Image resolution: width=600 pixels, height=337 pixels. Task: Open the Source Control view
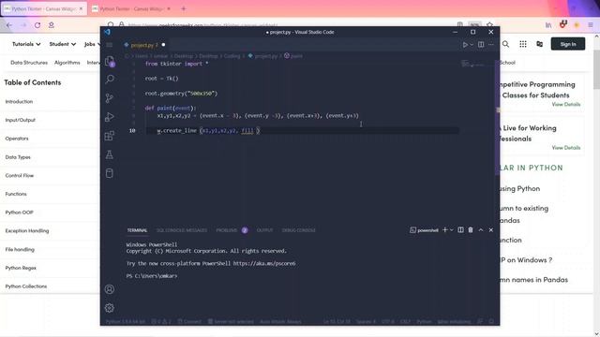click(110, 98)
